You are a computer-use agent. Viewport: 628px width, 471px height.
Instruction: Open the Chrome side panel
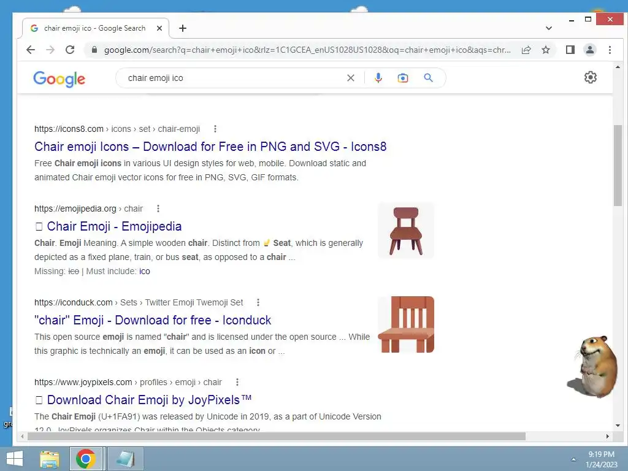(x=570, y=50)
